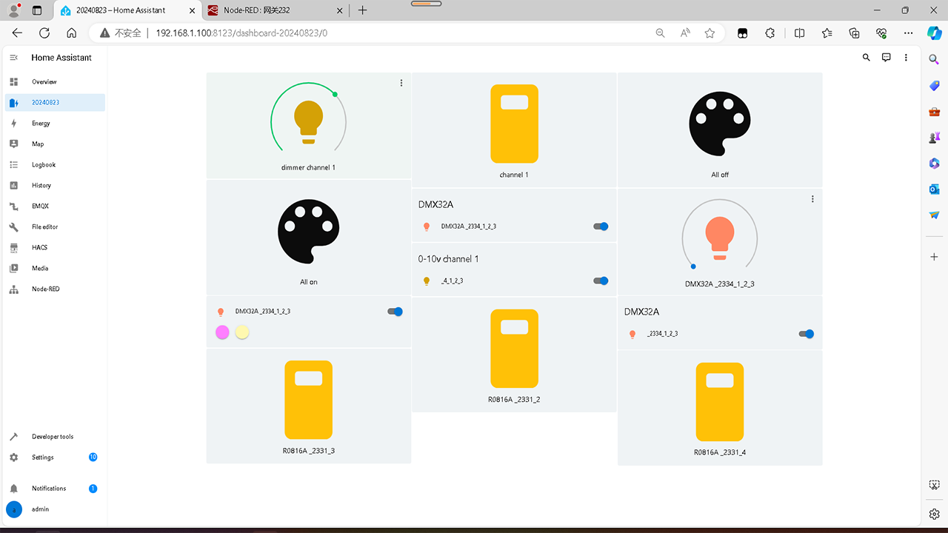Click the DMX32A _2334_1_2_3 large bulb icon
The width and height of the screenshot is (948, 533).
(720, 238)
